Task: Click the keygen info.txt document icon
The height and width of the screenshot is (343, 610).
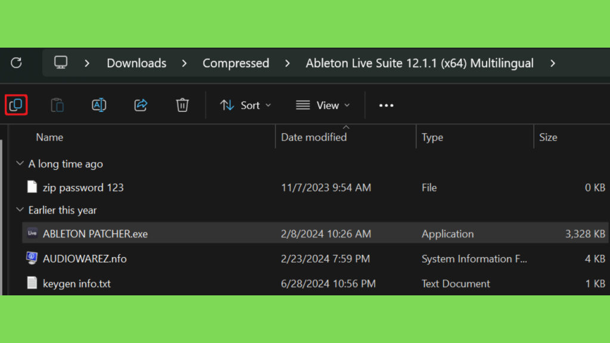Action: point(32,283)
